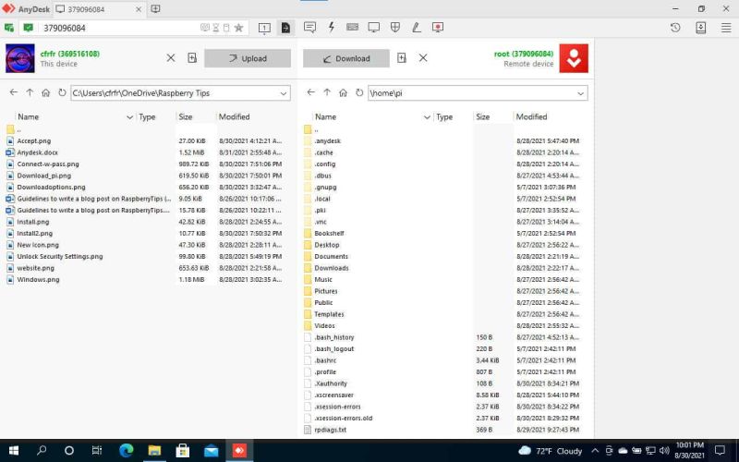Screen dimensions: 739x462
Task: Open remote Name column sort dropdown
Action: click(427, 117)
